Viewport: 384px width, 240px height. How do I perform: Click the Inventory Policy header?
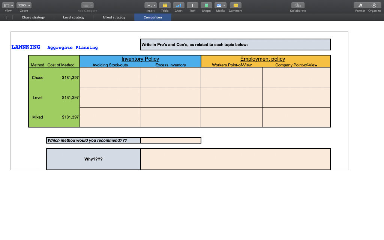click(140, 59)
